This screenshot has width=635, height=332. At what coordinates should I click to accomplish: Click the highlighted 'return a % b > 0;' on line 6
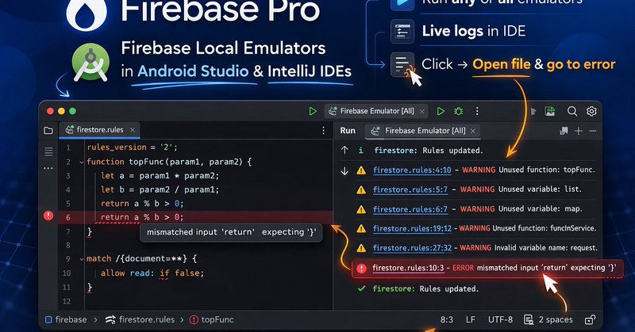pyautogui.click(x=142, y=217)
